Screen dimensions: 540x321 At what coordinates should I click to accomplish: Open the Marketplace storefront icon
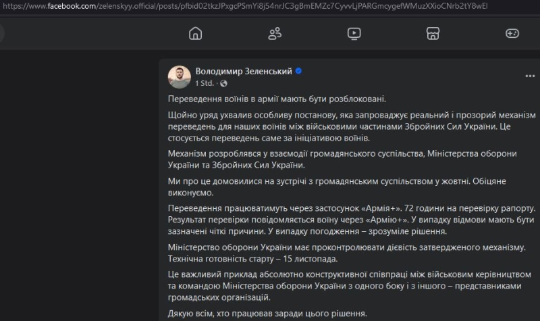click(433, 33)
